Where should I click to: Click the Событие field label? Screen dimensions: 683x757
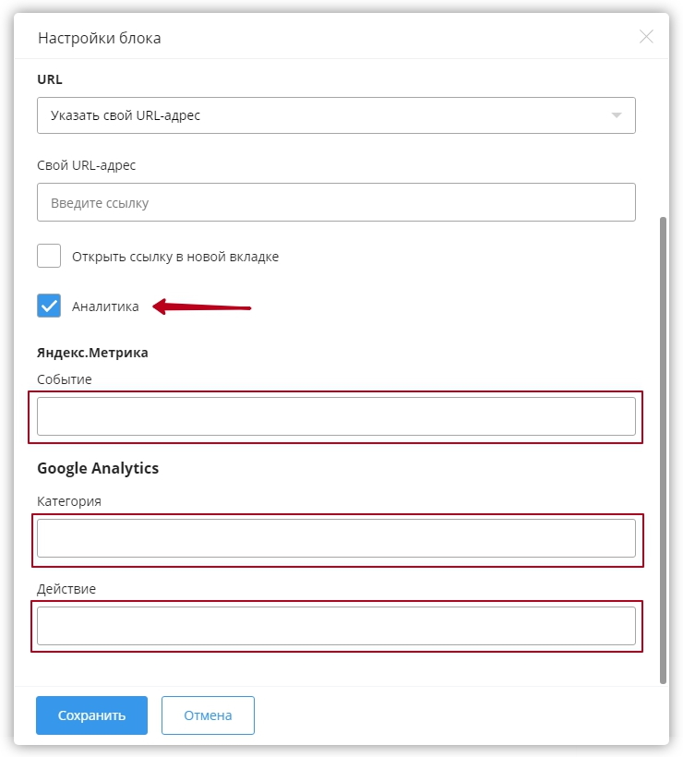tap(65, 379)
